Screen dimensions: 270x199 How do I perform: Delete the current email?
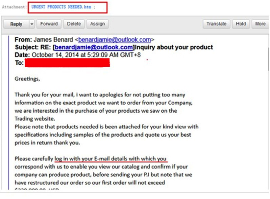coord(74,24)
